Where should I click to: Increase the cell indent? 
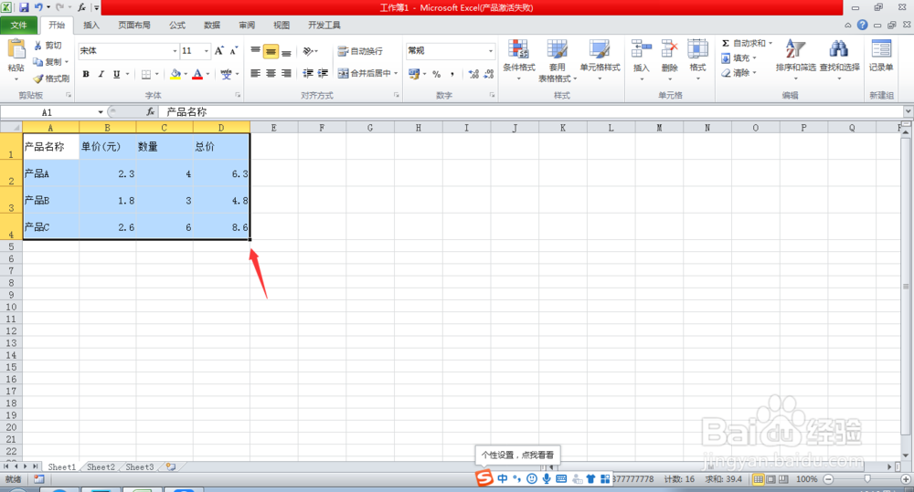(323, 73)
